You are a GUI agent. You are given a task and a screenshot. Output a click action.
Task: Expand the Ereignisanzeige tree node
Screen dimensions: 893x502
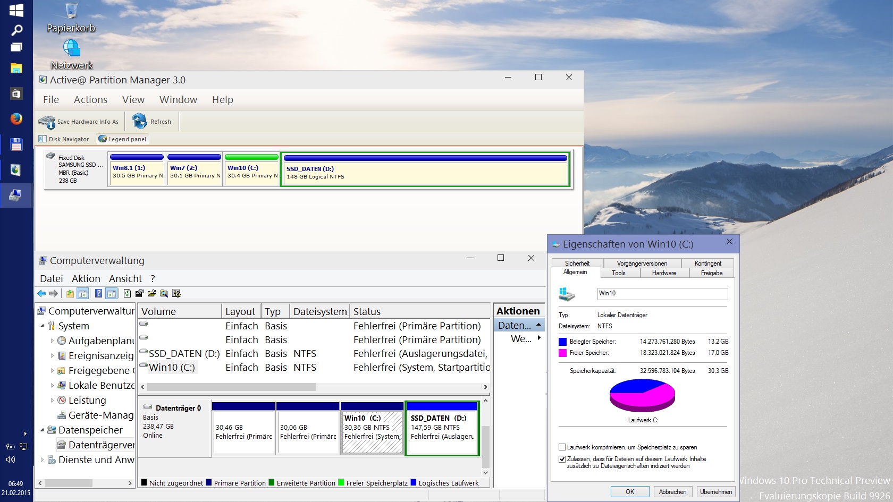pyautogui.click(x=52, y=355)
